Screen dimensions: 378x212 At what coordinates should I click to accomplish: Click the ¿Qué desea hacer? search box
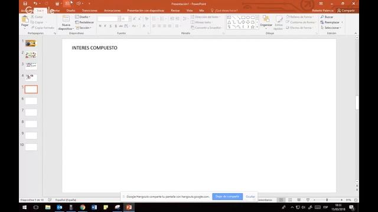pos(224,11)
